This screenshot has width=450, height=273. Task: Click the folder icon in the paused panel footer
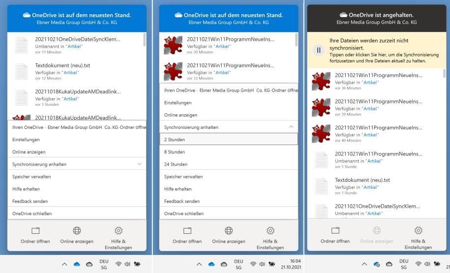pos(335,230)
